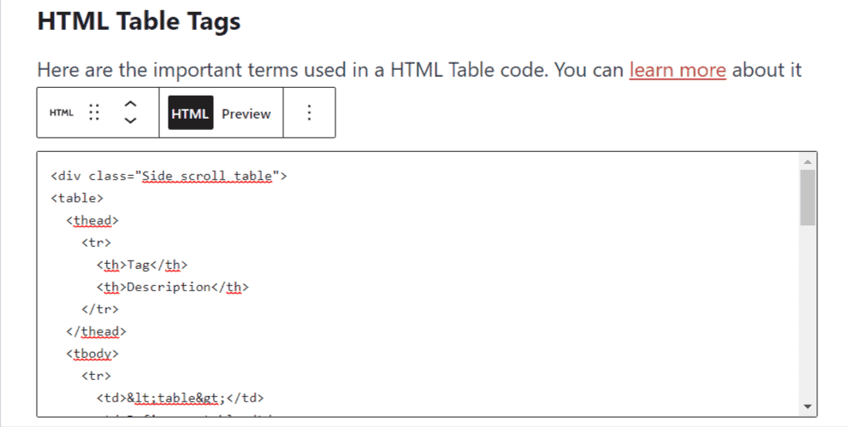Move block up with the up chevron

130,104
